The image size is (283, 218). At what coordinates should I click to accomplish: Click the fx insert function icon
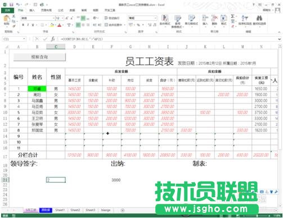coord(53,39)
